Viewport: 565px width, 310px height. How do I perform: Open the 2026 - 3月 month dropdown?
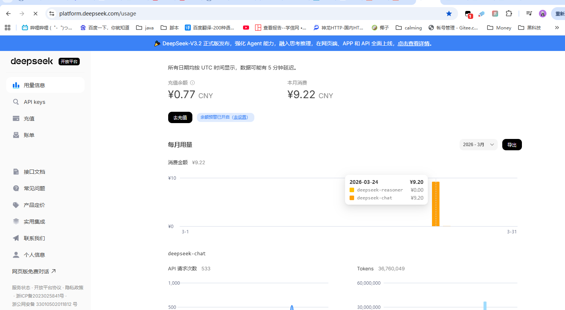coord(478,145)
